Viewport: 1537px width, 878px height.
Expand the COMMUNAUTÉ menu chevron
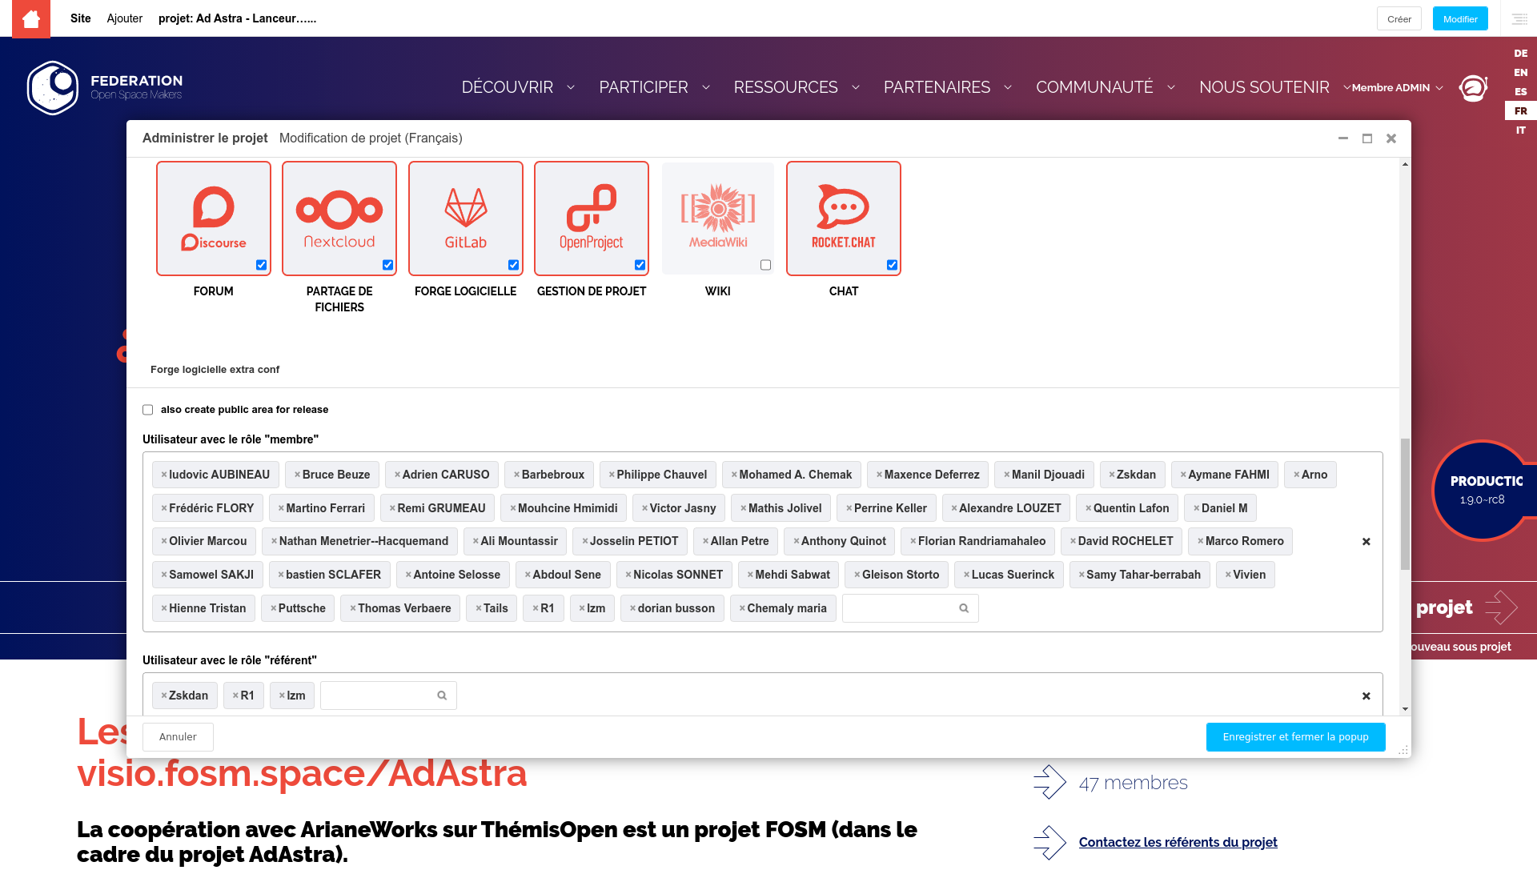coord(1171,87)
